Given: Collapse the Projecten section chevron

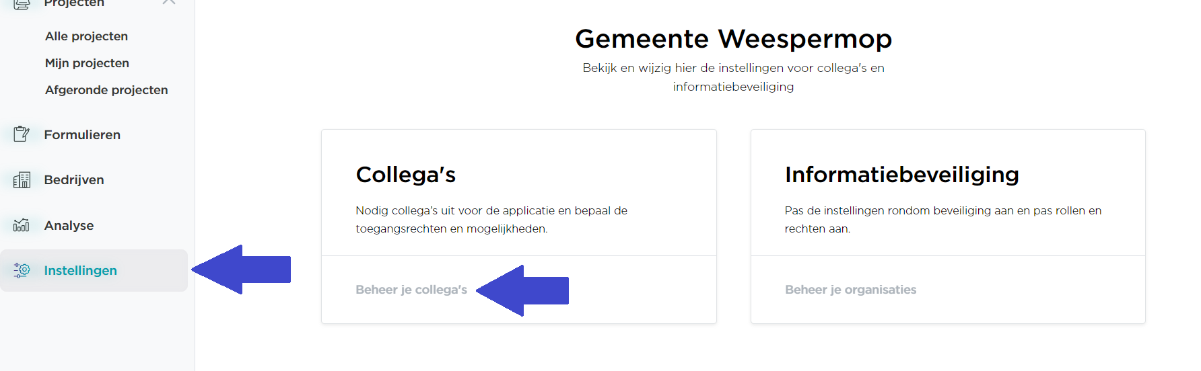Looking at the screenshot, I should point(169,2).
